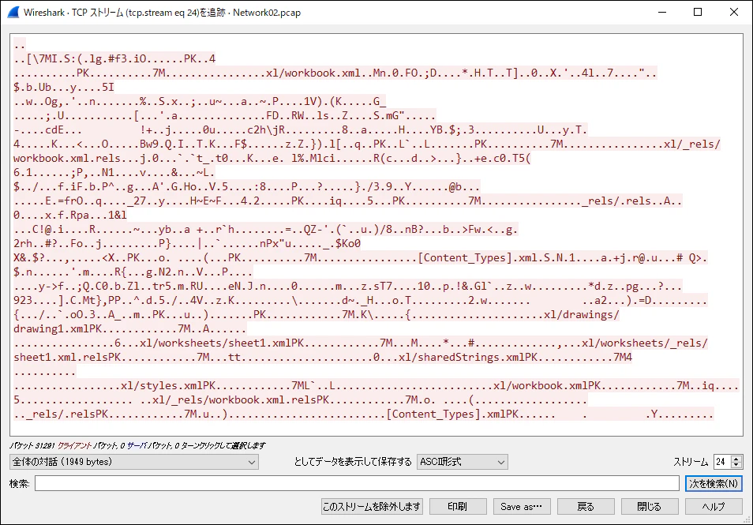This screenshot has height=525, width=753.
Task: Click the drawing1.xmlPK text in stream
Action: pos(58,329)
